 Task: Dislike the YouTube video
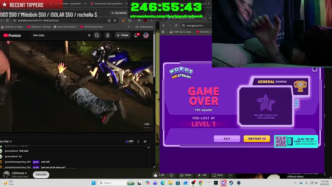coord(171,175)
